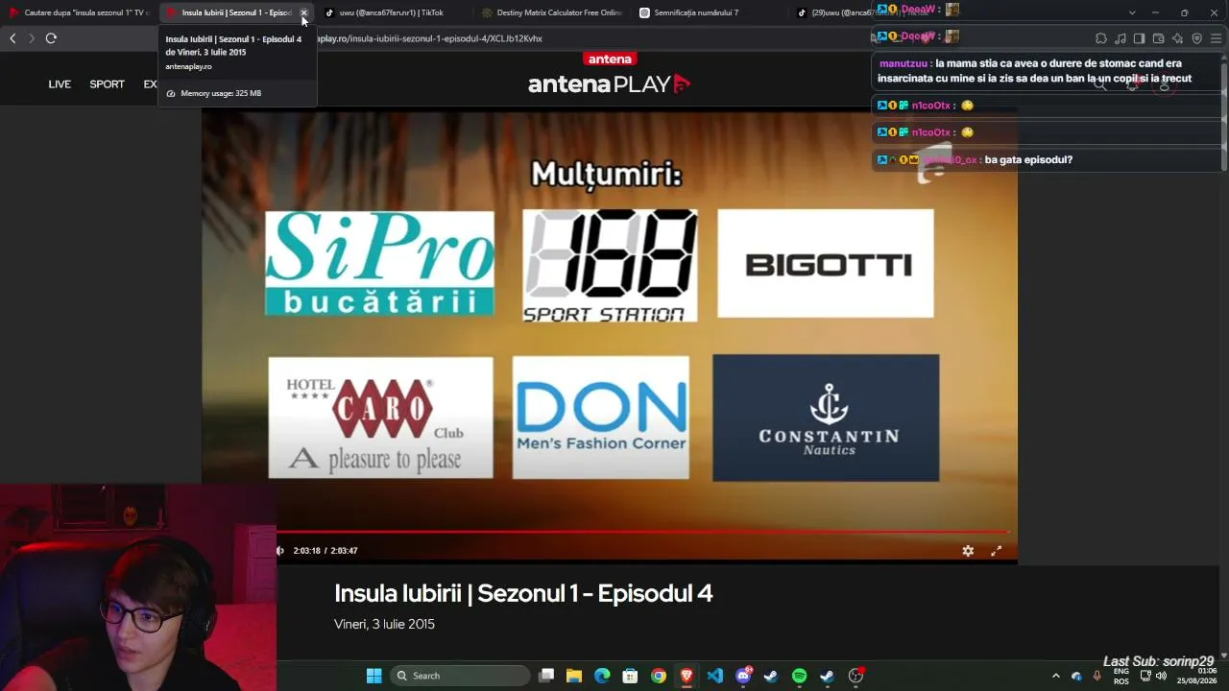Click the date Vineri, 3 Iulie 2015

coord(384,624)
